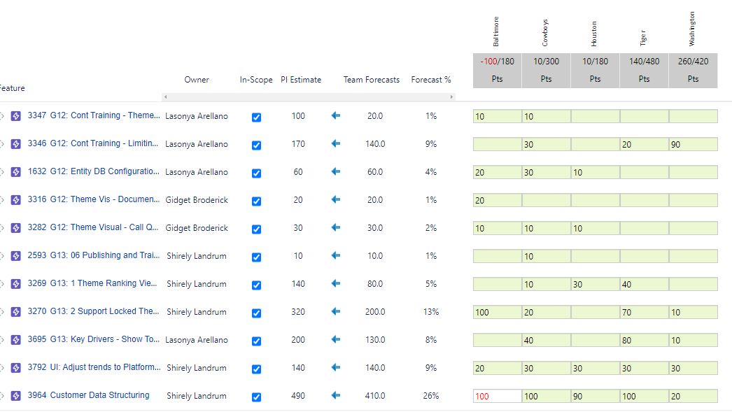The width and height of the screenshot is (732, 412).
Task: Copy team forecast arrow for feature 3695
Action: point(336,339)
